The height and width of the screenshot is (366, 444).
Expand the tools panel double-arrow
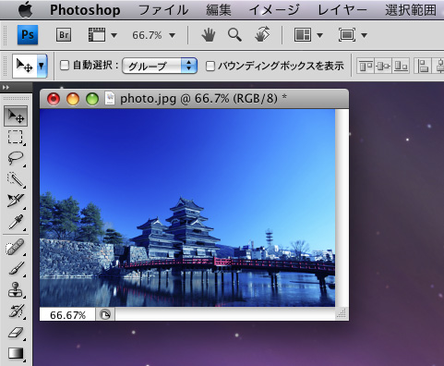[6, 88]
